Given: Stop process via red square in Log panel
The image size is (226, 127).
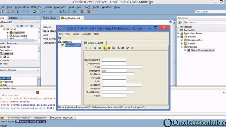Looking at the screenshot, I should coord(37,92).
